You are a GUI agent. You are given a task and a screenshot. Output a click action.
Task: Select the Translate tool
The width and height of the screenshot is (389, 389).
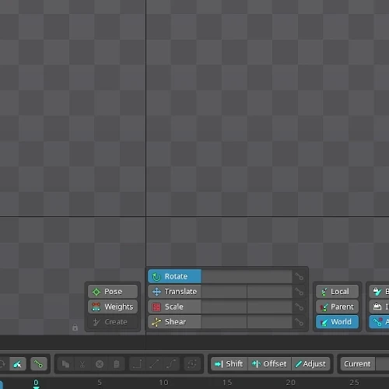[x=174, y=292]
